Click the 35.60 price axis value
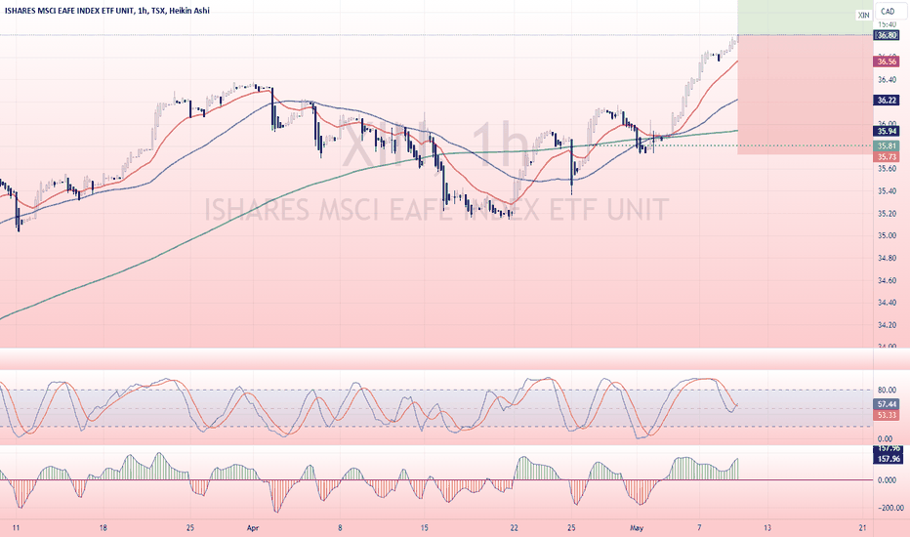 pyautogui.click(x=887, y=169)
